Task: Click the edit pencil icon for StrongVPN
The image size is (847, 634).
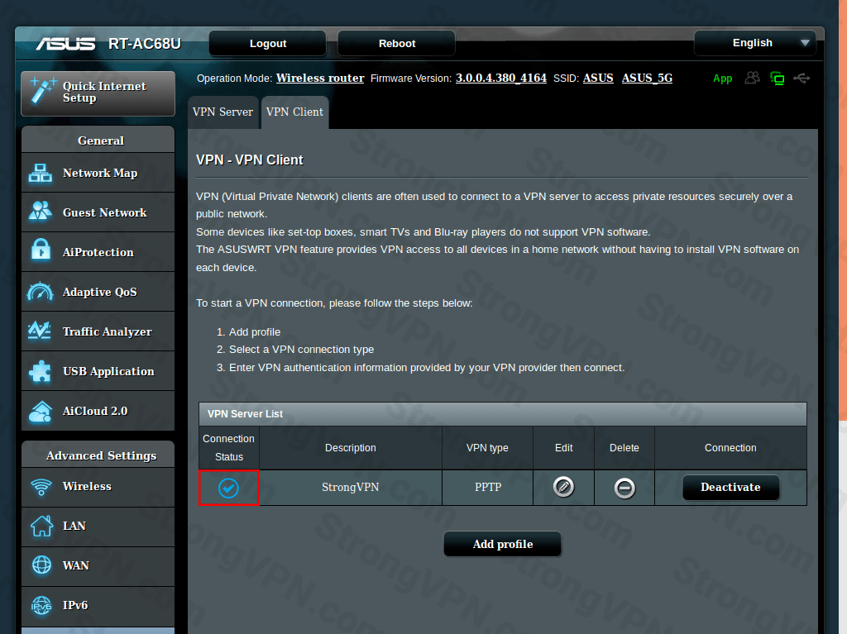Action: click(563, 487)
